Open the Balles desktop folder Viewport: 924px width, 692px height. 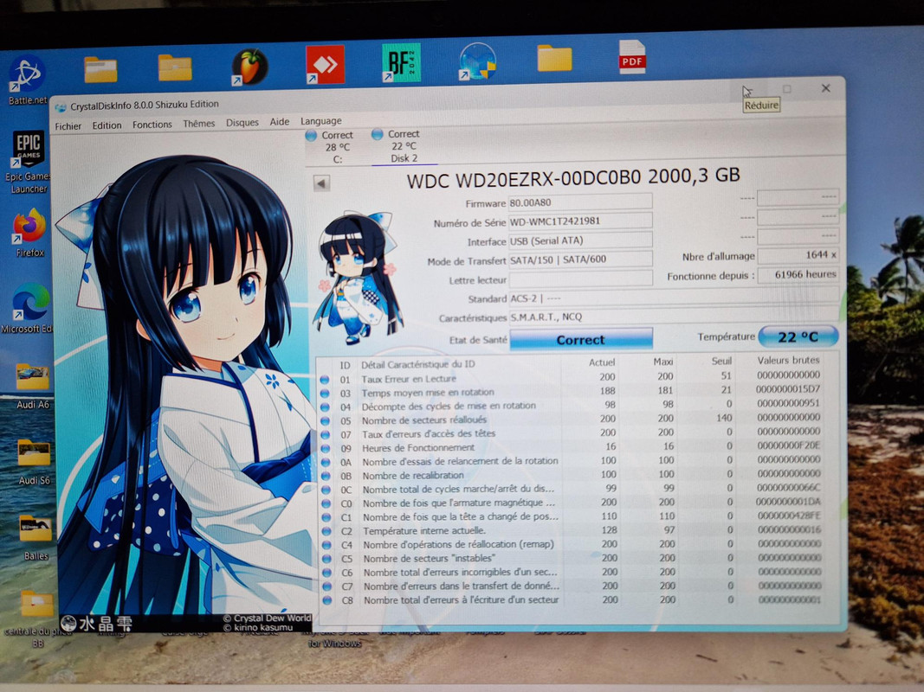tap(36, 536)
